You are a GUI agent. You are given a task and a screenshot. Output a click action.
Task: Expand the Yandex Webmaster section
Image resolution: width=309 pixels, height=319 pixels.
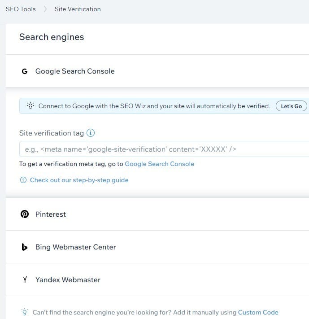pyautogui.click(x=157, y=280)
